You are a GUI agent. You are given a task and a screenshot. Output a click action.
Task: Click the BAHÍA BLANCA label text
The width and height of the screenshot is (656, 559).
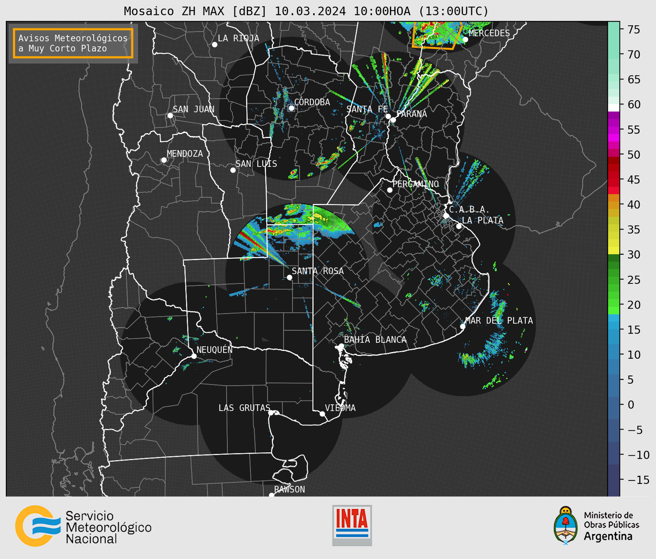click(375, 340)
